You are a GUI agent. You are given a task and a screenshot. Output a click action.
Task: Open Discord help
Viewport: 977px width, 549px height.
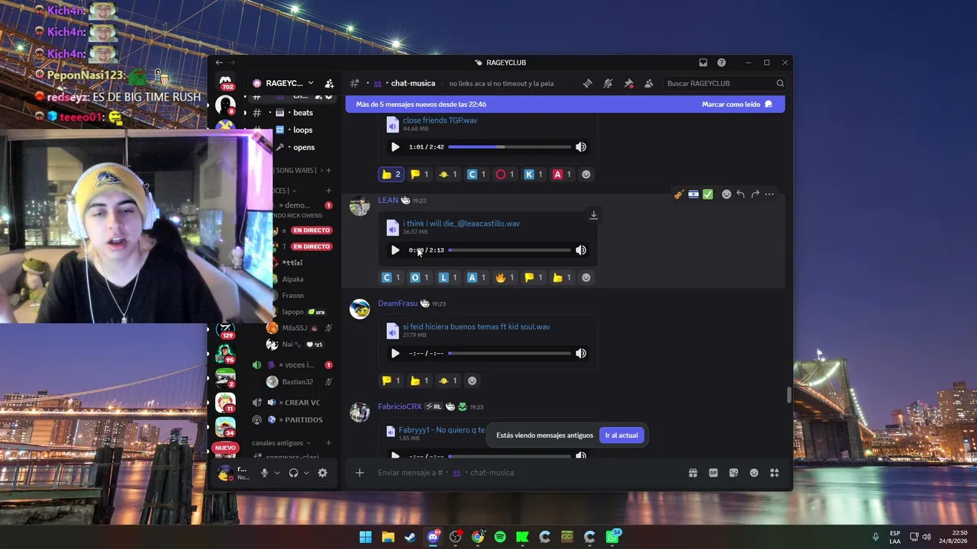tap(721, 63)
